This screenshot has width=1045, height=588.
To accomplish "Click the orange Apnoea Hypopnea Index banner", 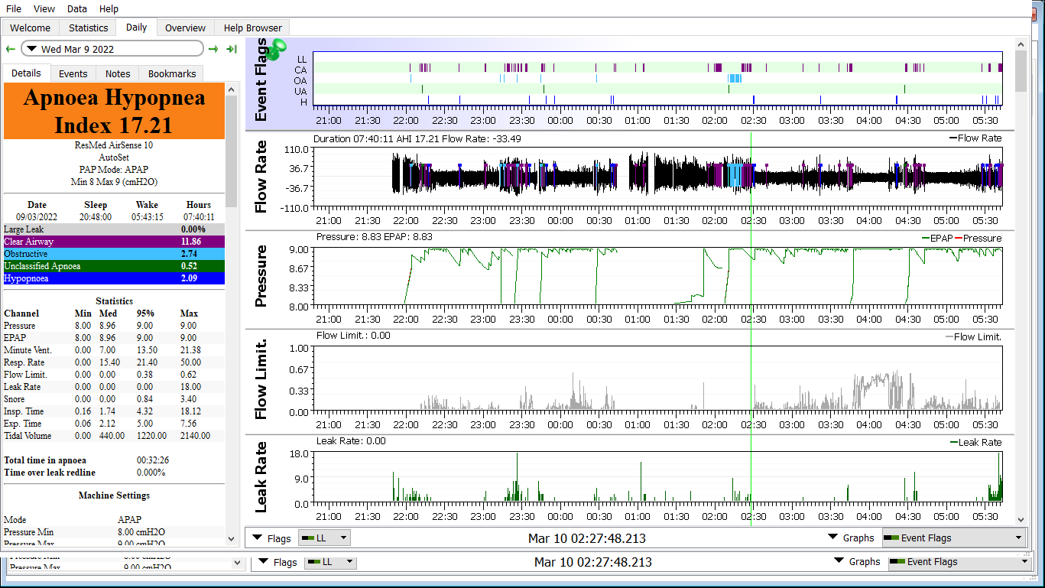I will tap(115, 112).
